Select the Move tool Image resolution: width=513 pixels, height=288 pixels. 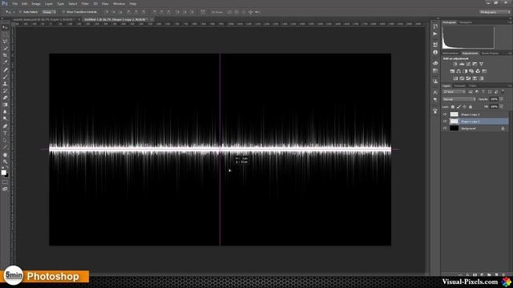5,28
